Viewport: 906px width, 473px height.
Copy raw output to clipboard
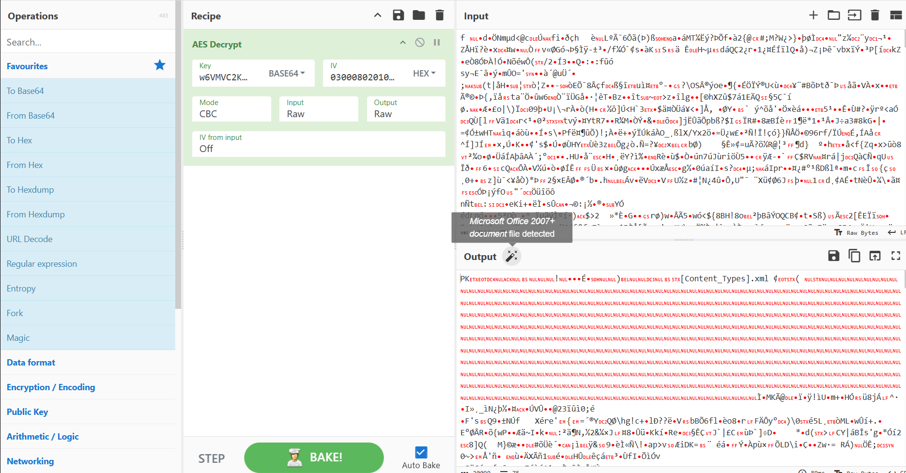pyautogui.click(x=855, y=256)
